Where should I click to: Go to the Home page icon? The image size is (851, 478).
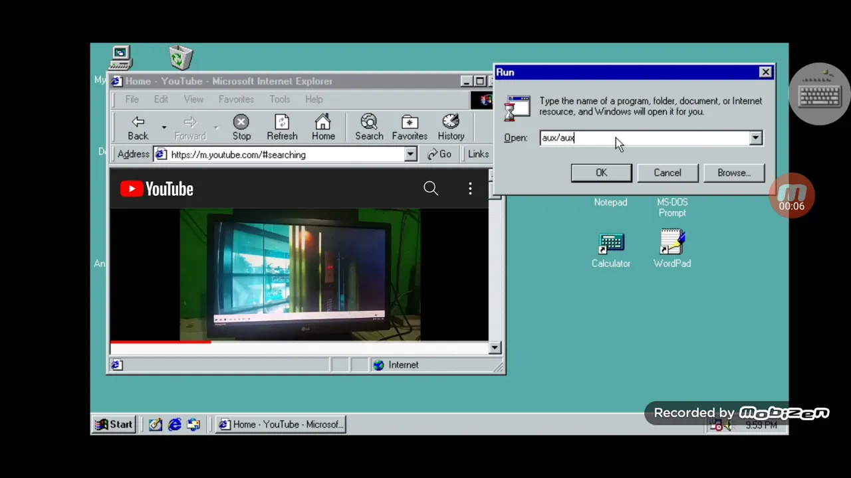coord(323,127)
